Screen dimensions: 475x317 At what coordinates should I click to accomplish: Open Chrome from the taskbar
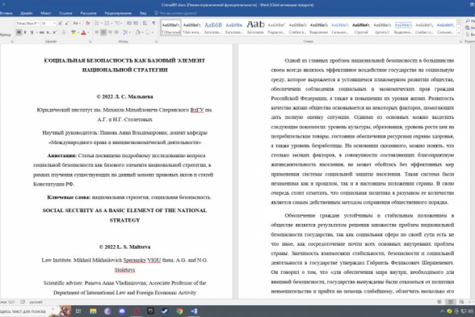179,311
